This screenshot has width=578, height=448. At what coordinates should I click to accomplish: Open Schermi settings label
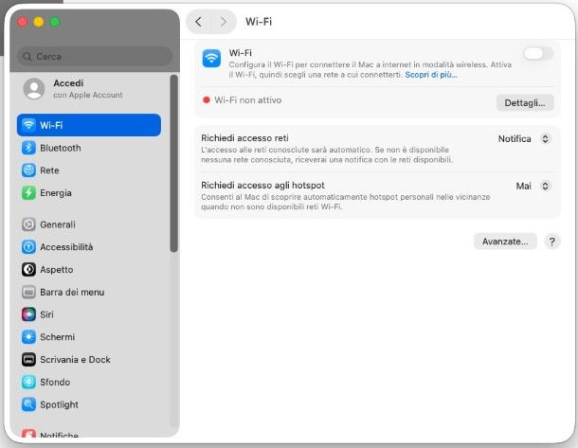click(57, 337)
